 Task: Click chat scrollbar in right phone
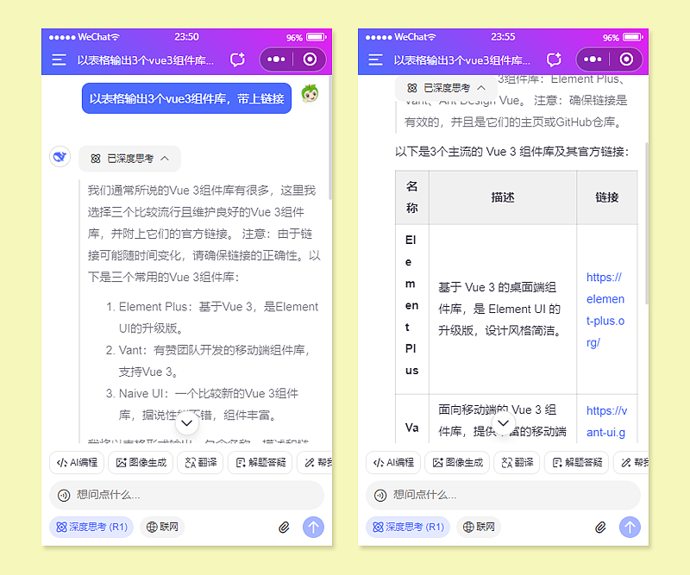point(646,223)
